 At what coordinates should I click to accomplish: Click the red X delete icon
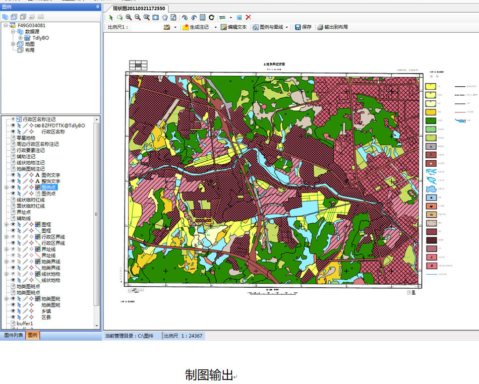click(248, 17)
